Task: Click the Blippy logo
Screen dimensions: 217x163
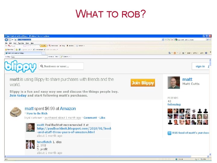Action: coord(20,66)
